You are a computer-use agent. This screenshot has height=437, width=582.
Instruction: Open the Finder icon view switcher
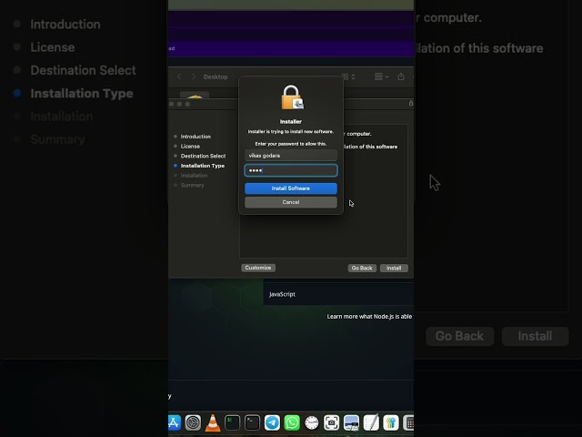click(x=348, y=76)
